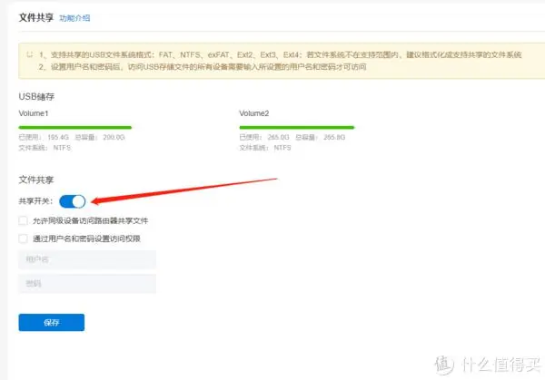Viewport: 545px width, 380px height.
Task: Open the 功能介绍 link
Action: click(74, 18)
